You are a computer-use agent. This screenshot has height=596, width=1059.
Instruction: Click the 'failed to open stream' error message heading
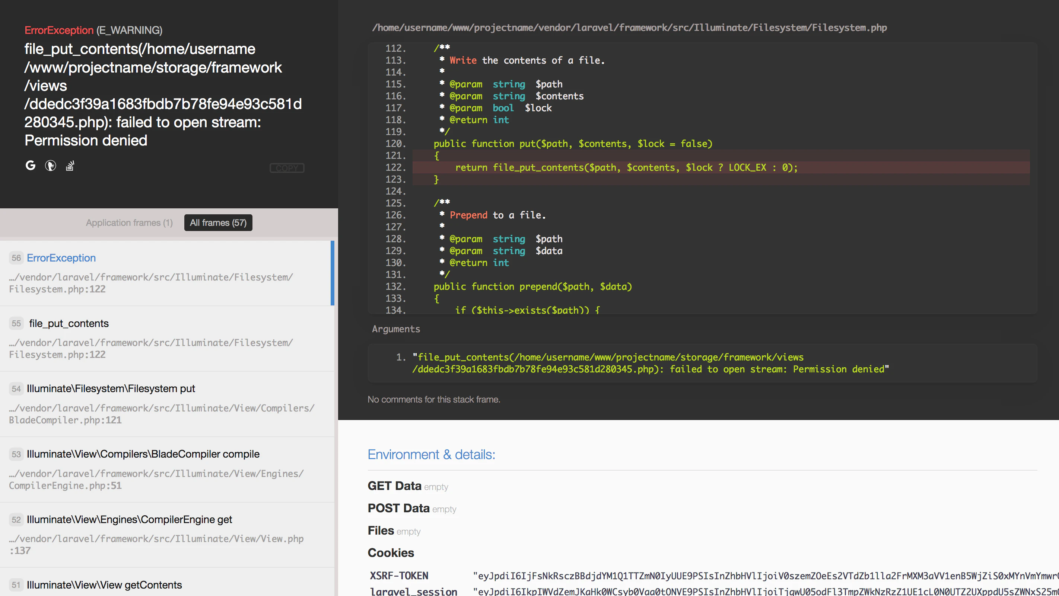(x=163, y=94)
